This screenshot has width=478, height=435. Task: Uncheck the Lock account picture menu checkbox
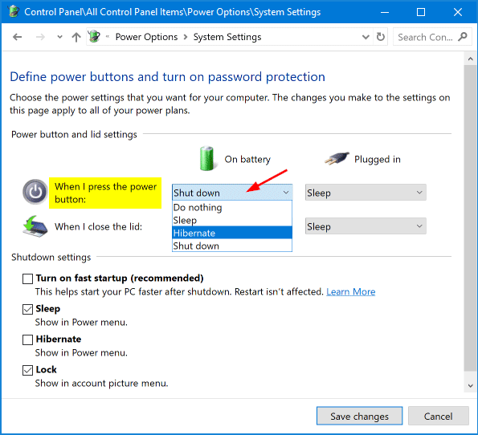point(28,370)
